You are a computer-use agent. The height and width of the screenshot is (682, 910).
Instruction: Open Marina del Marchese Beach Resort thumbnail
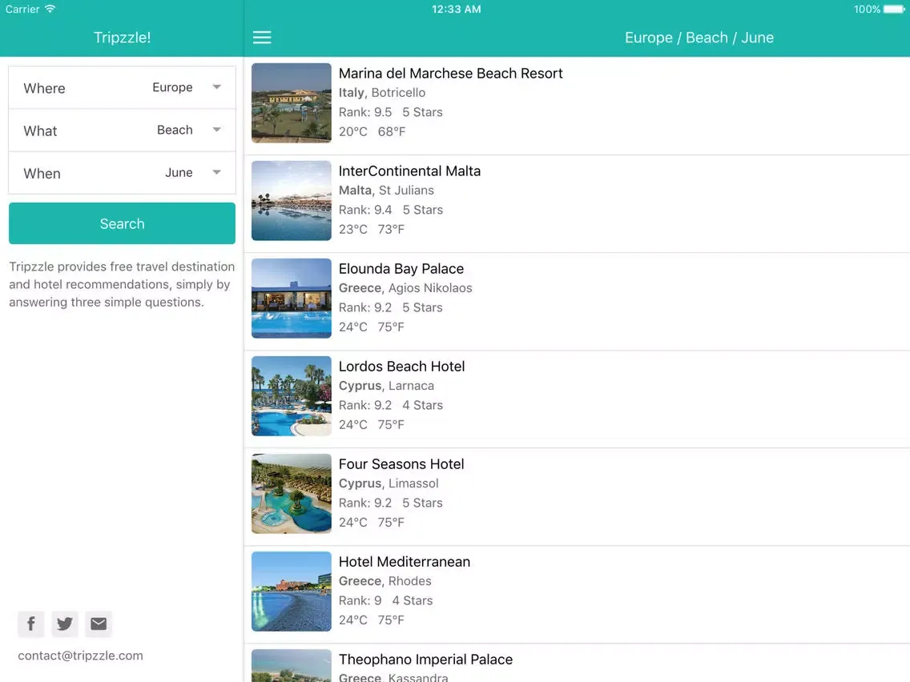click(292, 102)
